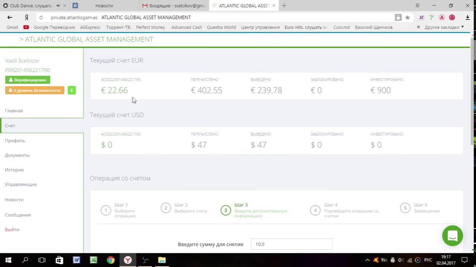Screen dimensions: 476x267
Task: Click the withdrawal amount input field
Action: (292, 244)
